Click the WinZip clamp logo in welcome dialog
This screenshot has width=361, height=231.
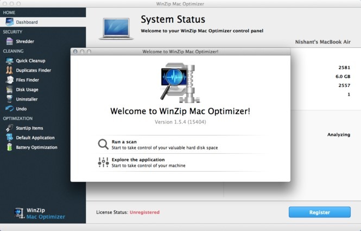coord(180,82)
